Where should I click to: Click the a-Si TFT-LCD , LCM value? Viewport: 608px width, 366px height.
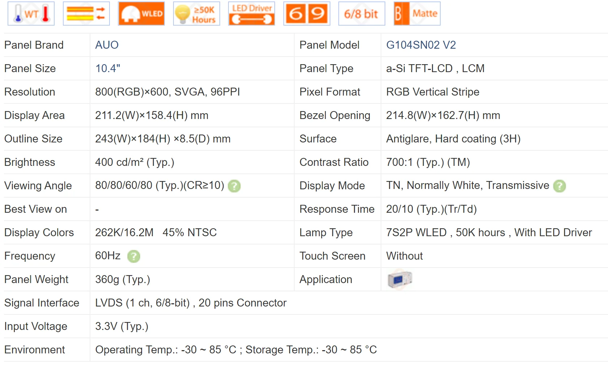tap(435, 69)
